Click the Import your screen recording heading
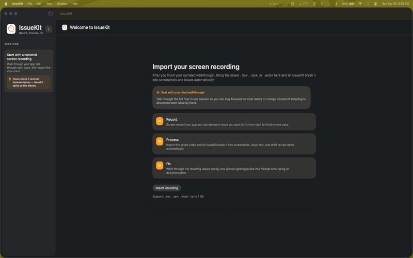 click(x=196, y=67)
